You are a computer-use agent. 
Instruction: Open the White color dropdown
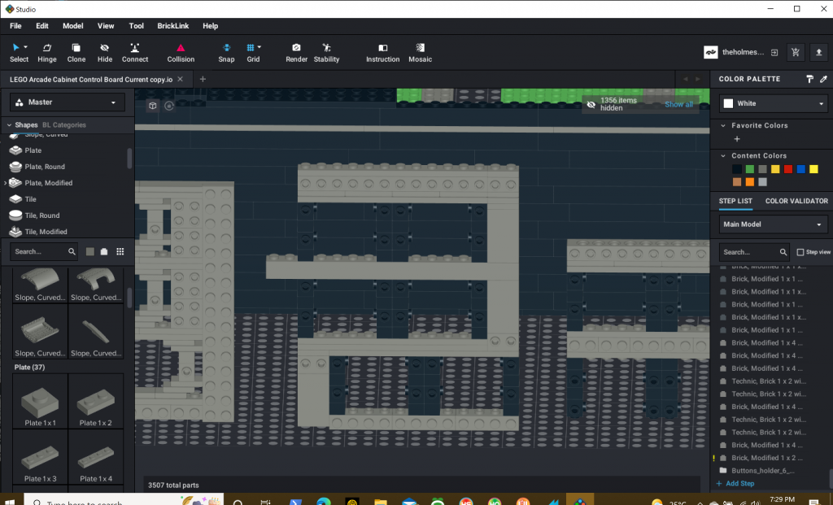(x=771, y=103)
